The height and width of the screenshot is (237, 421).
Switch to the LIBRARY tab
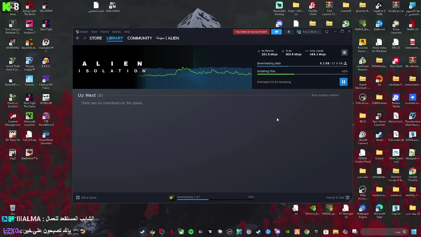coord(115,38)
